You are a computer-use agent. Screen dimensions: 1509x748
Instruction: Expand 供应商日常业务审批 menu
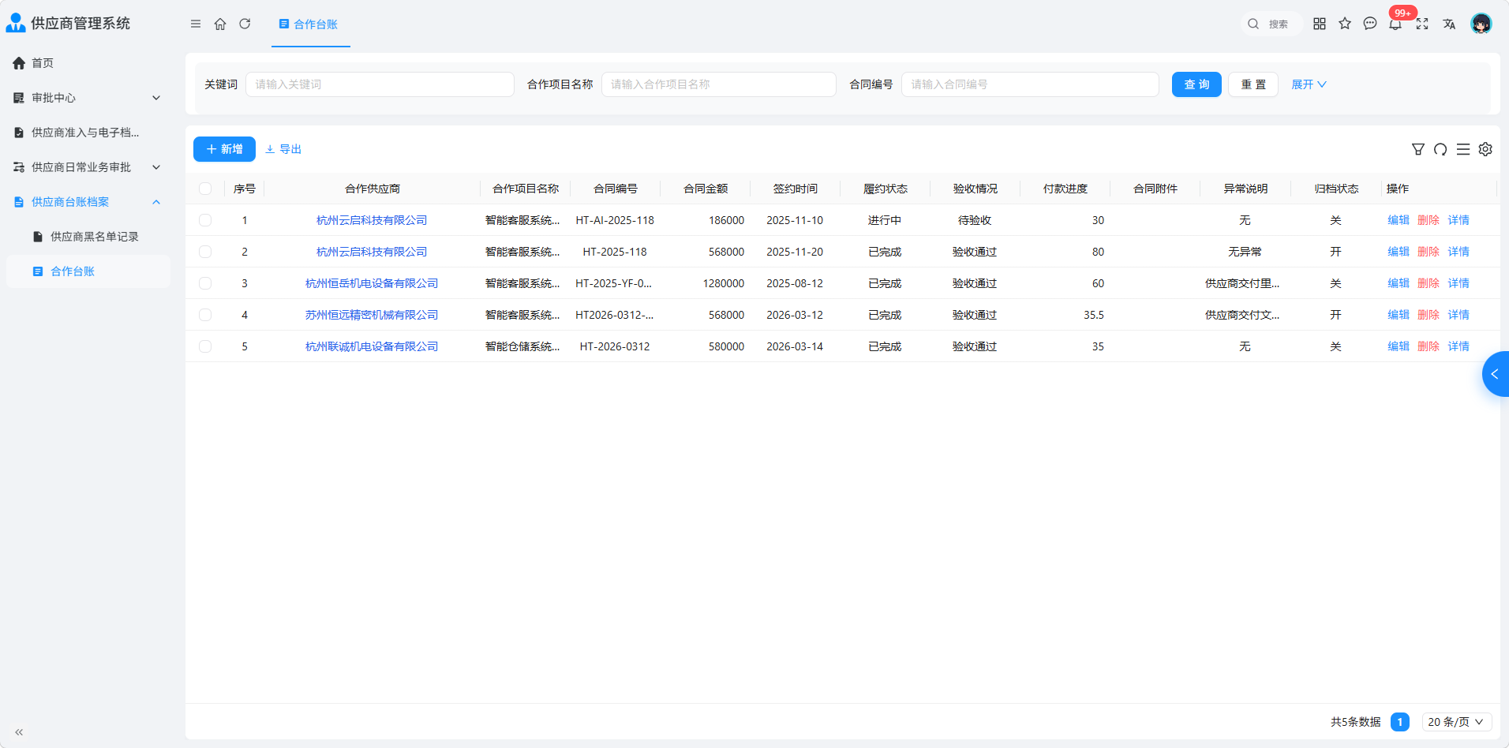(88, 167)
